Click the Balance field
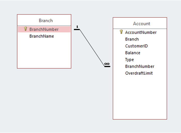The image size is (181, 133). tap(132, 53)
